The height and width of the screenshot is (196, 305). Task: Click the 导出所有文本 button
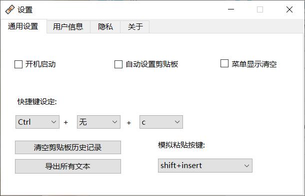tap(68, 166)
